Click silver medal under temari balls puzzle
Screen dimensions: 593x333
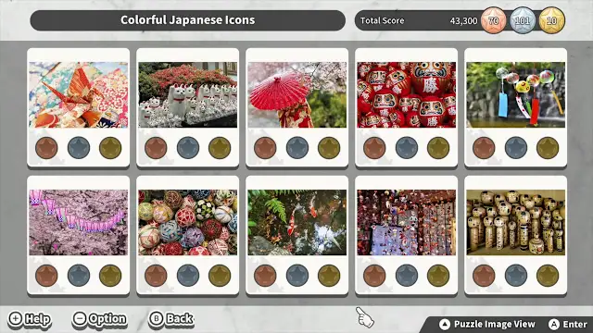click(x=188, y=276)
